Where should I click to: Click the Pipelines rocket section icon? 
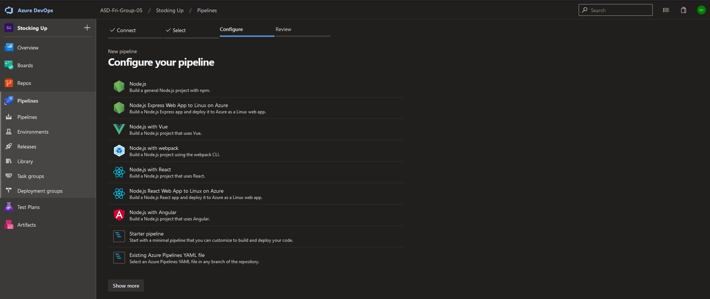click(x=9, y=101)
